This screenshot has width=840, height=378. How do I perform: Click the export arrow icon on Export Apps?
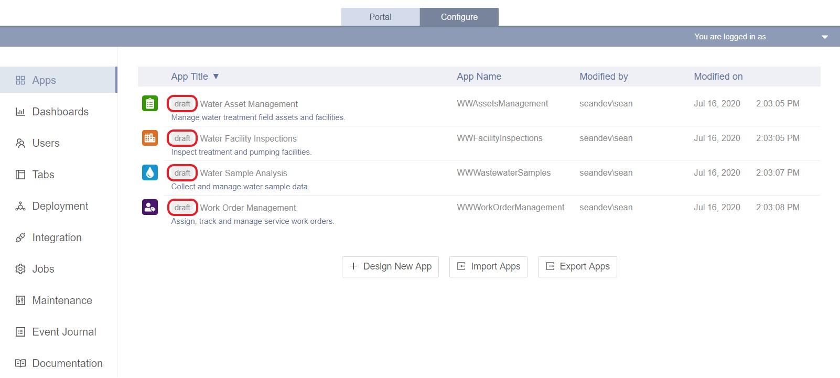(550, 266)
